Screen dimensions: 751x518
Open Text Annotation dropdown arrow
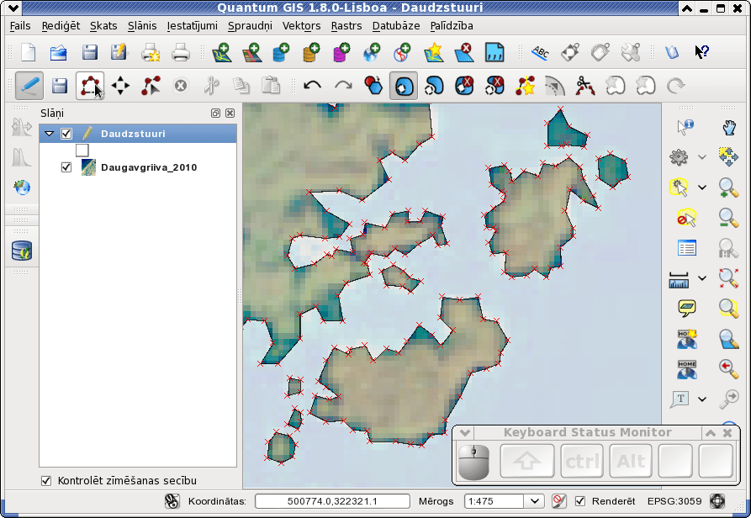(x=701, y=399)
